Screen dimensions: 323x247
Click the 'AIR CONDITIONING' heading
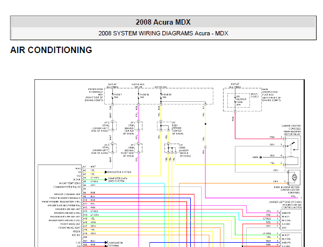point(51,50)
